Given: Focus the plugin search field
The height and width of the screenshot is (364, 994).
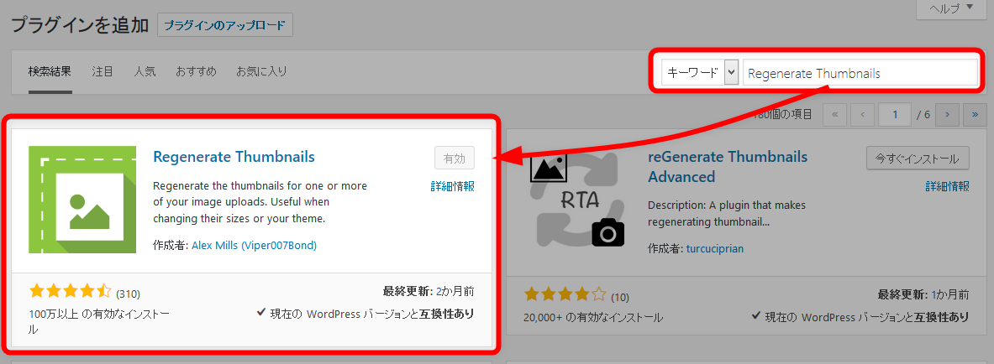Looking at the screenshot, I should pyautogui.click(x=860, y=73).
